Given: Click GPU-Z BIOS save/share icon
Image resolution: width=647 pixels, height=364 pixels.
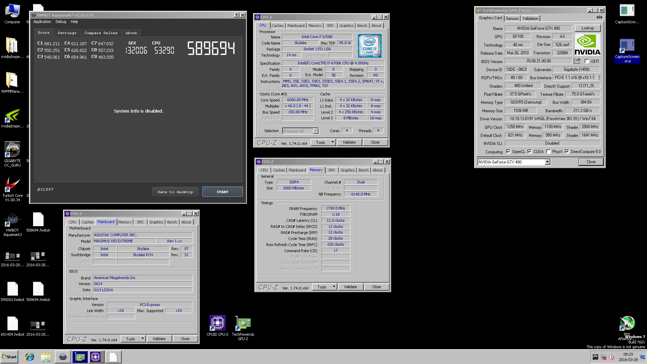Looking at the screenshot, I should tap(577, 61).
